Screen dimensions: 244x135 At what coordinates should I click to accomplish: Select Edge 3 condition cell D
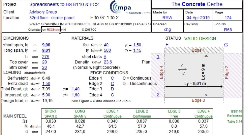click(x=112, y=89)
